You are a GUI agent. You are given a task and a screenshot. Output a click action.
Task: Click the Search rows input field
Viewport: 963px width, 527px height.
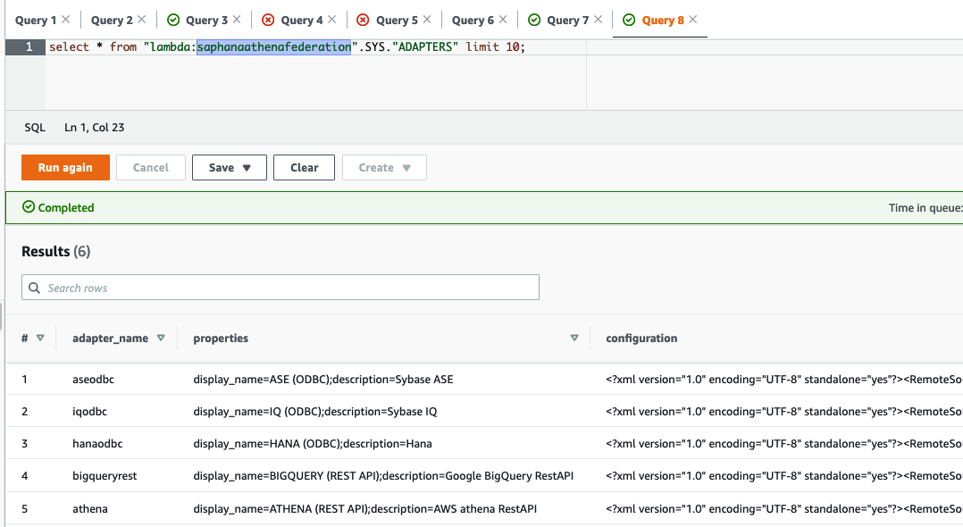(281, 288)
